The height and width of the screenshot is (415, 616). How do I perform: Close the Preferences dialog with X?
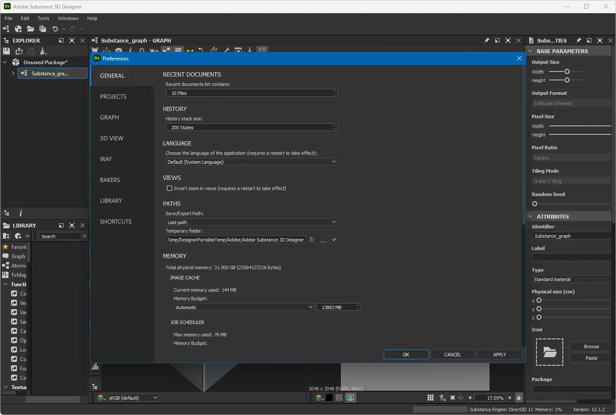pos(519,58)
